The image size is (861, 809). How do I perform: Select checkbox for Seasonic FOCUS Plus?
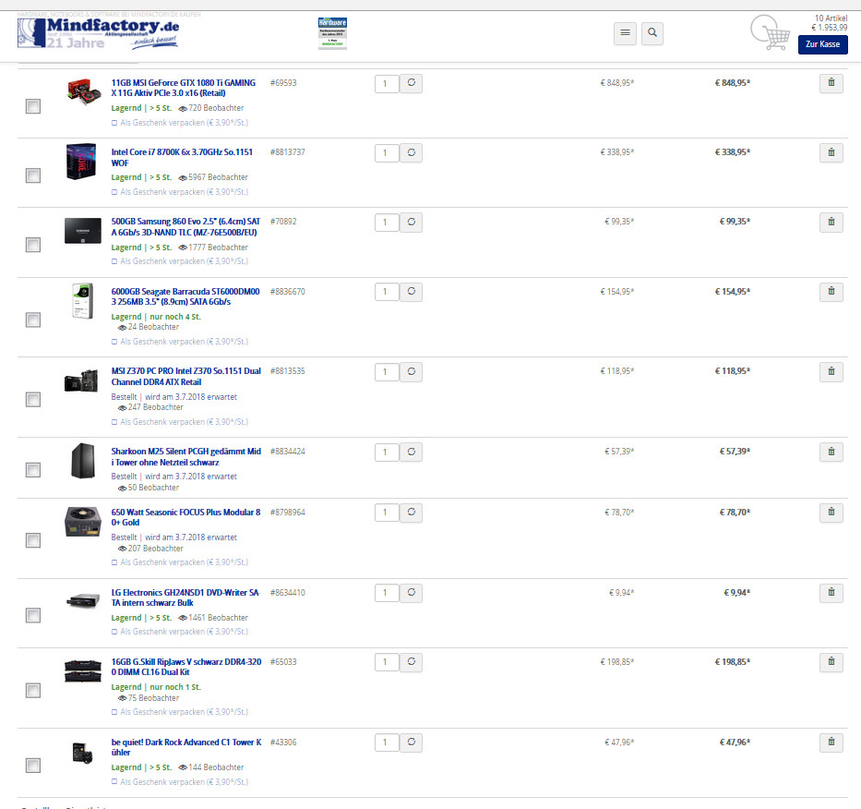click(33, 540)
